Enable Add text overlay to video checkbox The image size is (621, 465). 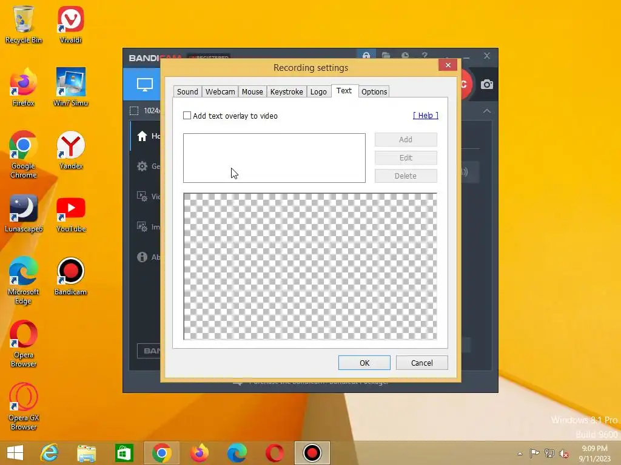point(187,116)
